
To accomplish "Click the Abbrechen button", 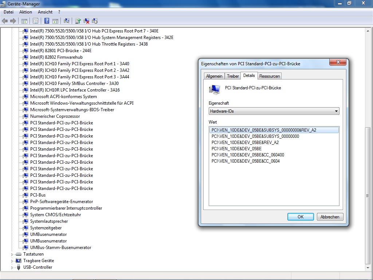I will [x=330, y=217].
